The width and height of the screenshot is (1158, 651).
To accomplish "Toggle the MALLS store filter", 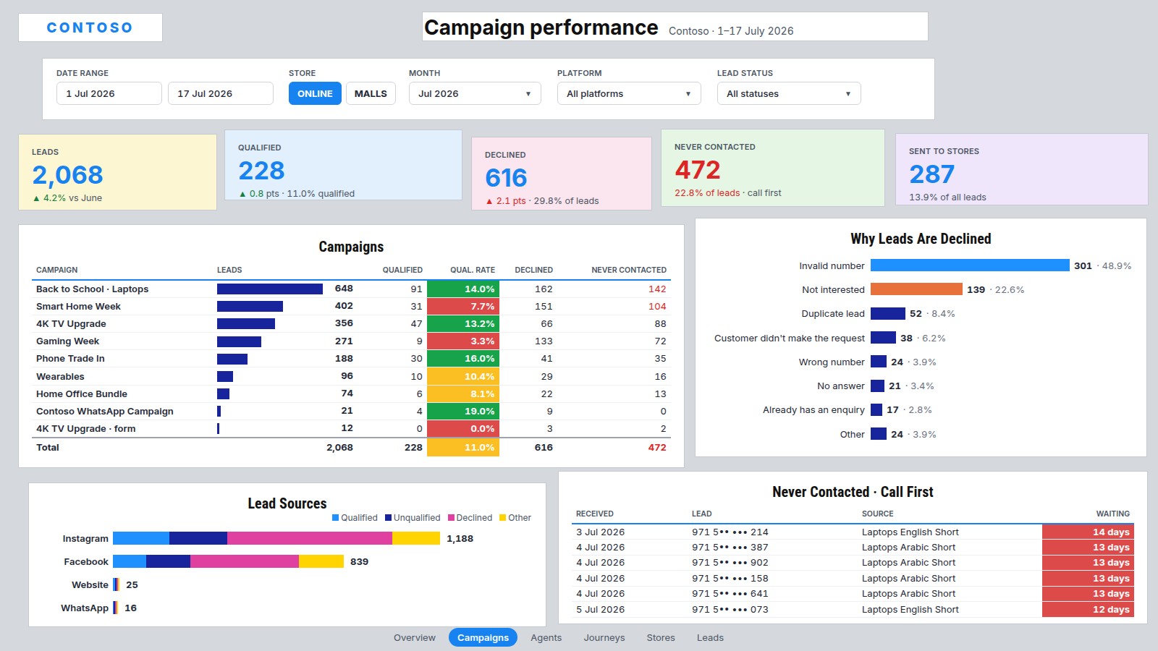I will (371, 93).
